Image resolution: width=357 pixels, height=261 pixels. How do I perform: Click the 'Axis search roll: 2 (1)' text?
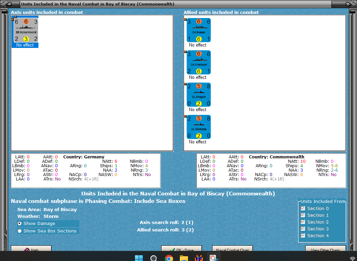click(167, 222)
